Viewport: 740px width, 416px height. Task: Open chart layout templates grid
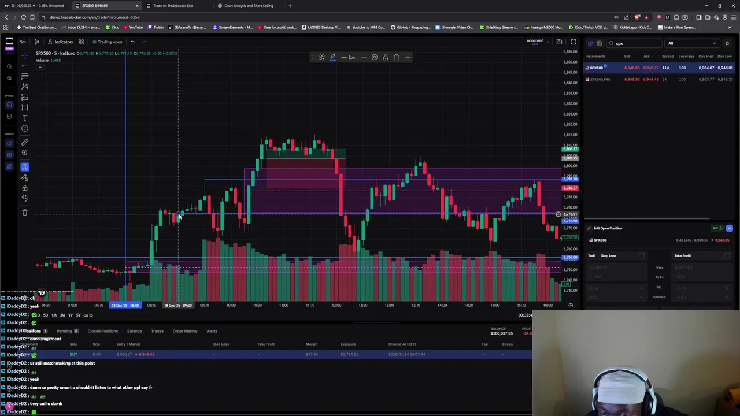[81, 42]
